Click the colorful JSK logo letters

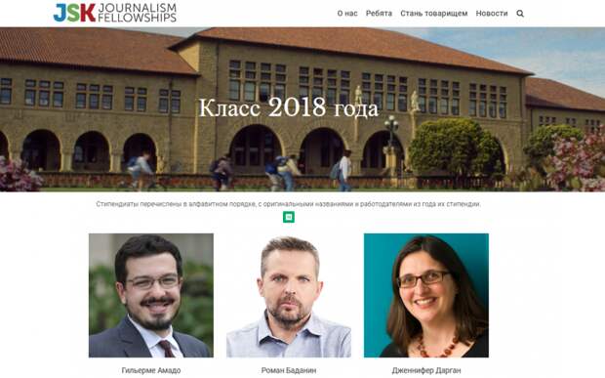click(74, 13)
